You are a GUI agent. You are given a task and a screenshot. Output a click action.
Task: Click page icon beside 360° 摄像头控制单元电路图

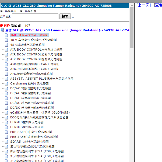[x=6, y=35]
